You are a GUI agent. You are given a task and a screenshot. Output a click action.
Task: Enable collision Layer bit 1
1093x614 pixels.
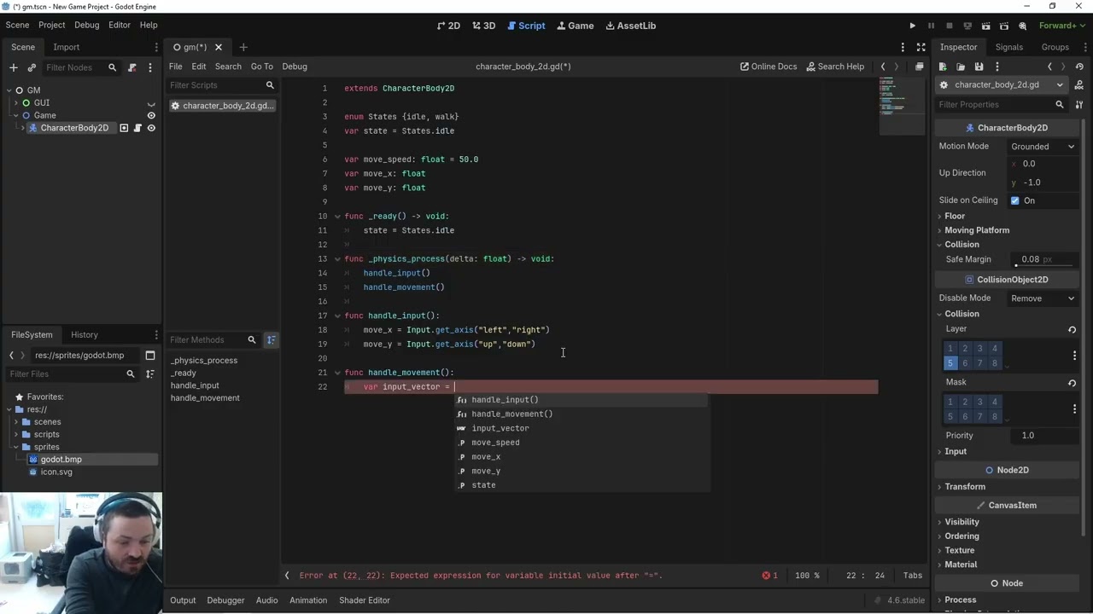950,349
